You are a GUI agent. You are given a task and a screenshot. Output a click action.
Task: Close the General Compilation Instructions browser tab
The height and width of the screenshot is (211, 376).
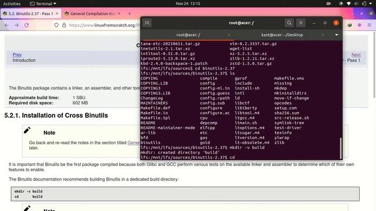click(119, 13)
